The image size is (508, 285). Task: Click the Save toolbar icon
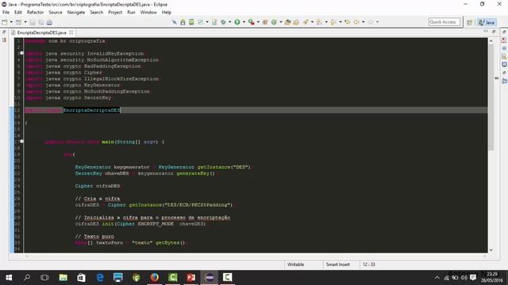click(x=33, y=22)
